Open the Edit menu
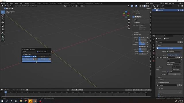 pos(7,3)
